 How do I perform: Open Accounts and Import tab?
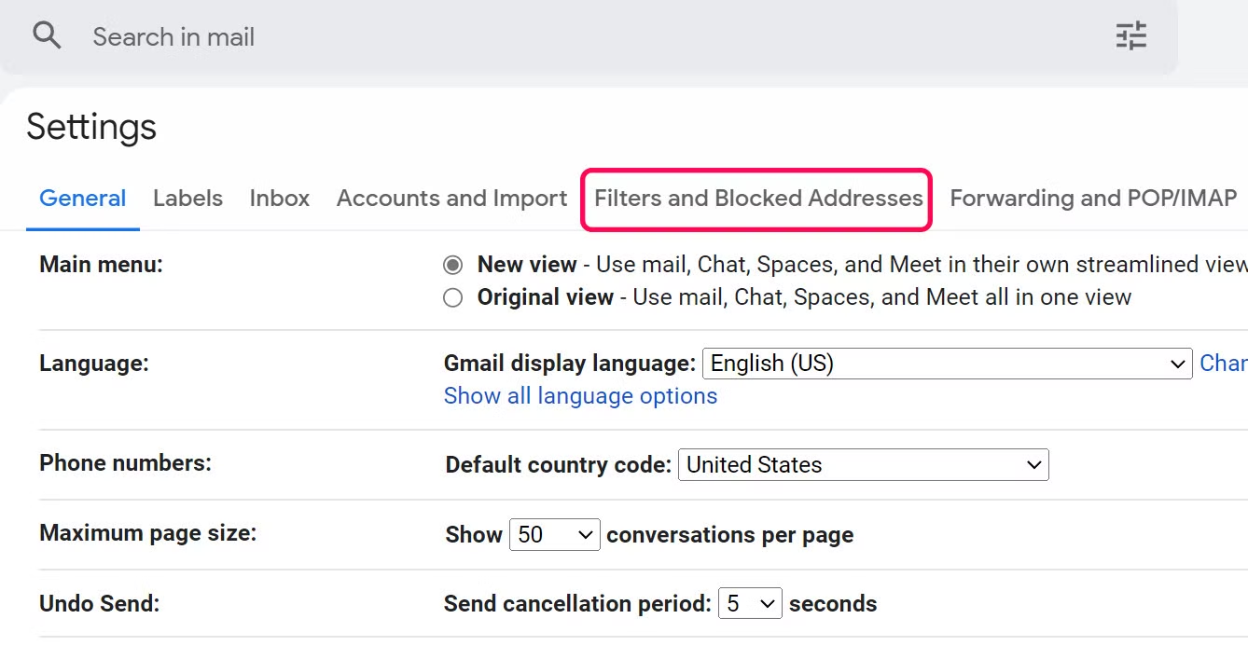point(451,199)
